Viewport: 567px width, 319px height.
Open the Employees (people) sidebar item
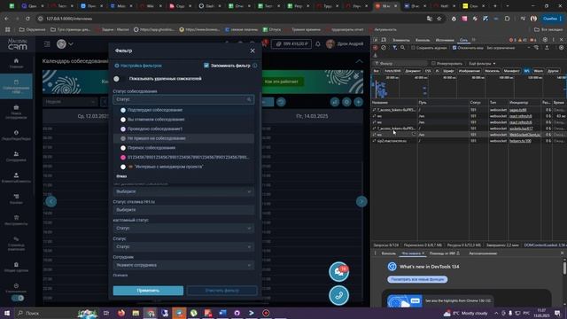pos(16,156)
